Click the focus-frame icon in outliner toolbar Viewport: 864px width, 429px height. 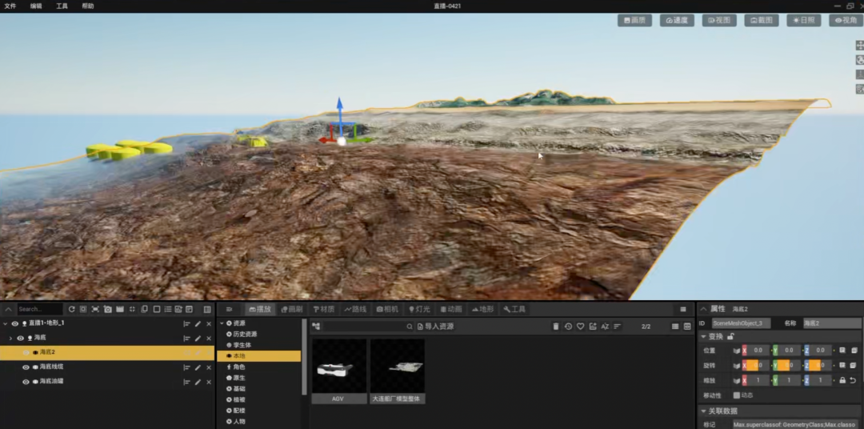(95, 309)
